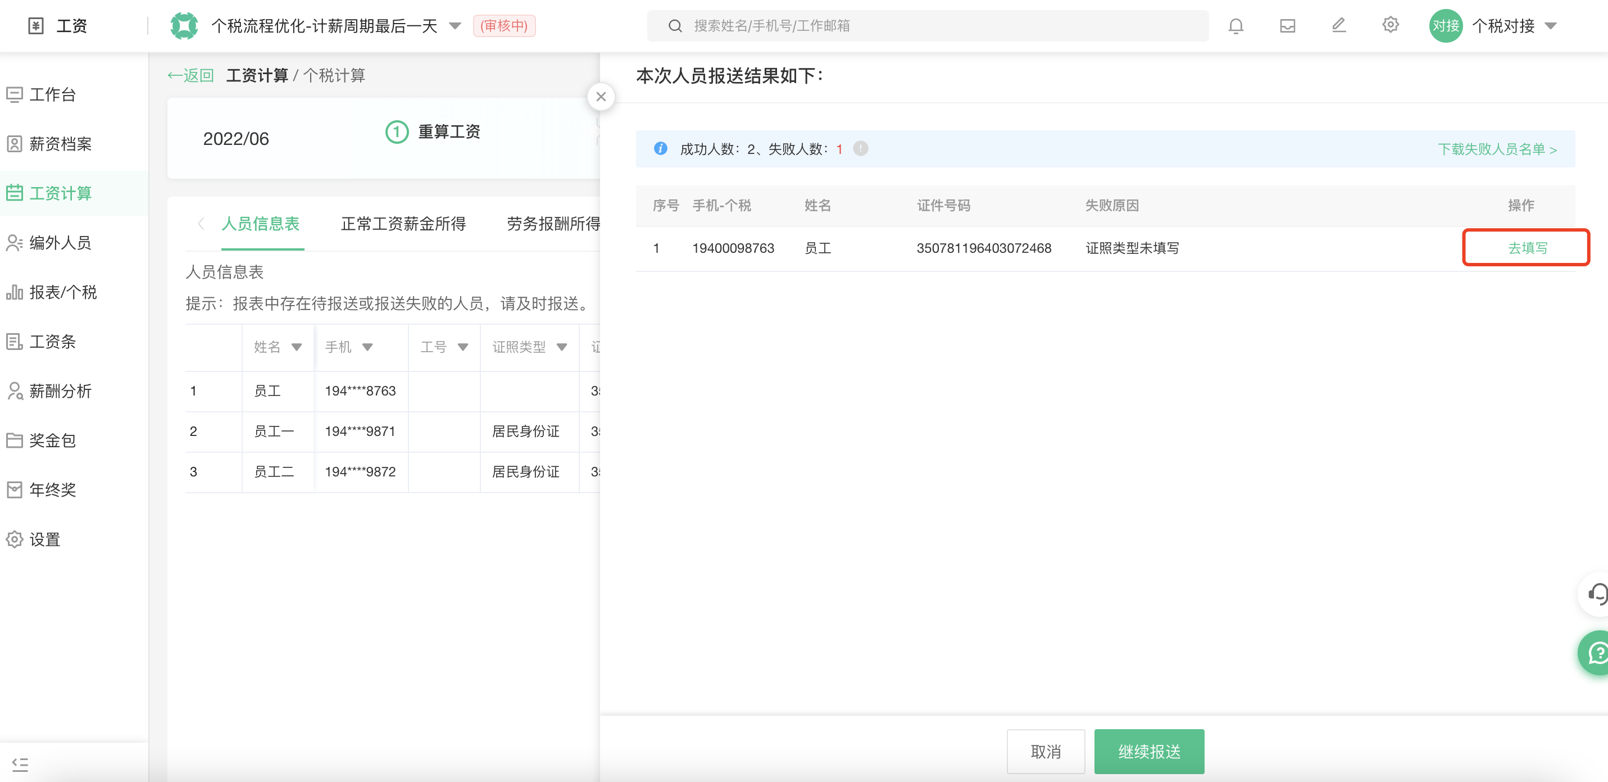1608x782 pixels.
Task: Switch to 正常工资薪金所得 tab
Action: click(403, 224)
